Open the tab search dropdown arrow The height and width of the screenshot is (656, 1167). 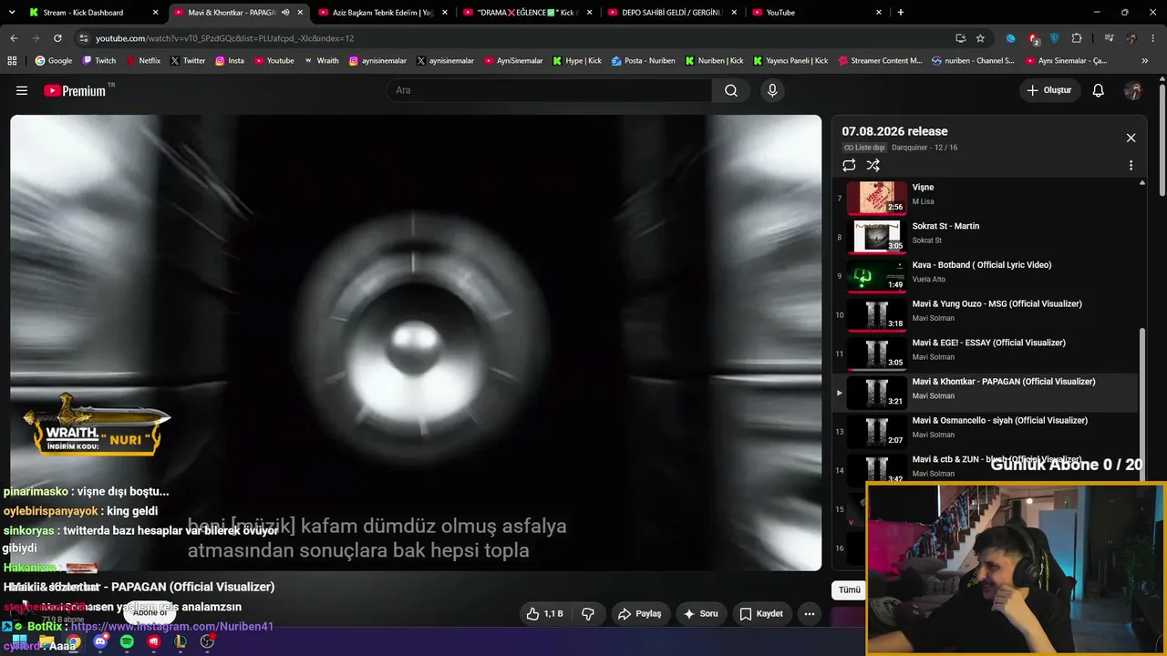tap(10, 13)
